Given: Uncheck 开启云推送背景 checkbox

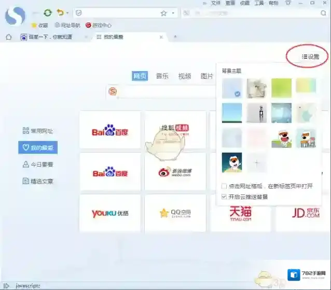Looking at the screenshot, I should pos(224,197).
